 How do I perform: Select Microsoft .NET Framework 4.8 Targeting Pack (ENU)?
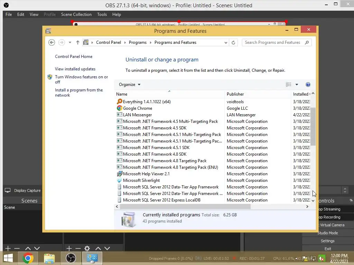tap(212, 167)
